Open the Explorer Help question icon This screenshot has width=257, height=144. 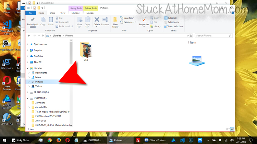(233, 13)
